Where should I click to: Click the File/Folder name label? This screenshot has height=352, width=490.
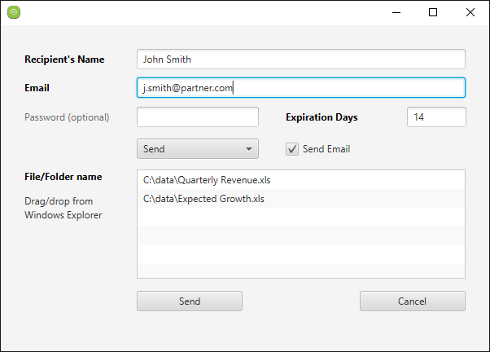pyautogui.click(x=63, y=177)
